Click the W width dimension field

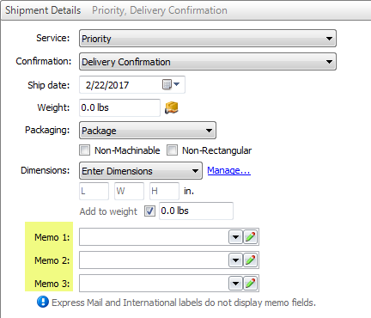pyautogui.click(x=129, y=191)
